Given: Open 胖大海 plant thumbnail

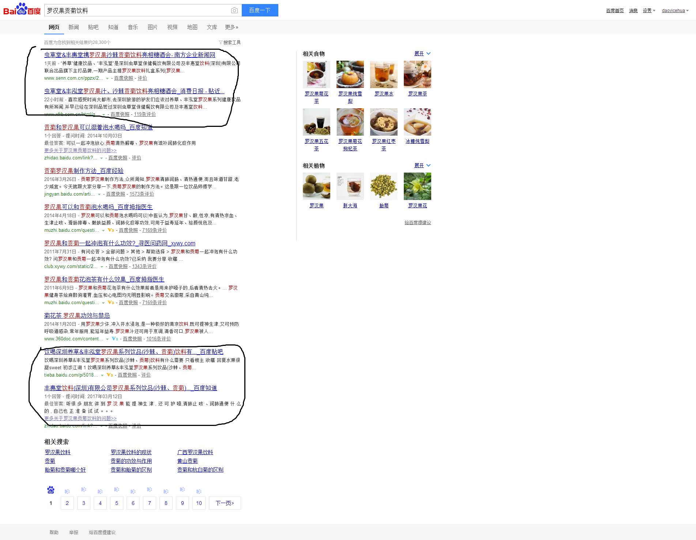Looking at the screenshot, I should coord(350,186).
